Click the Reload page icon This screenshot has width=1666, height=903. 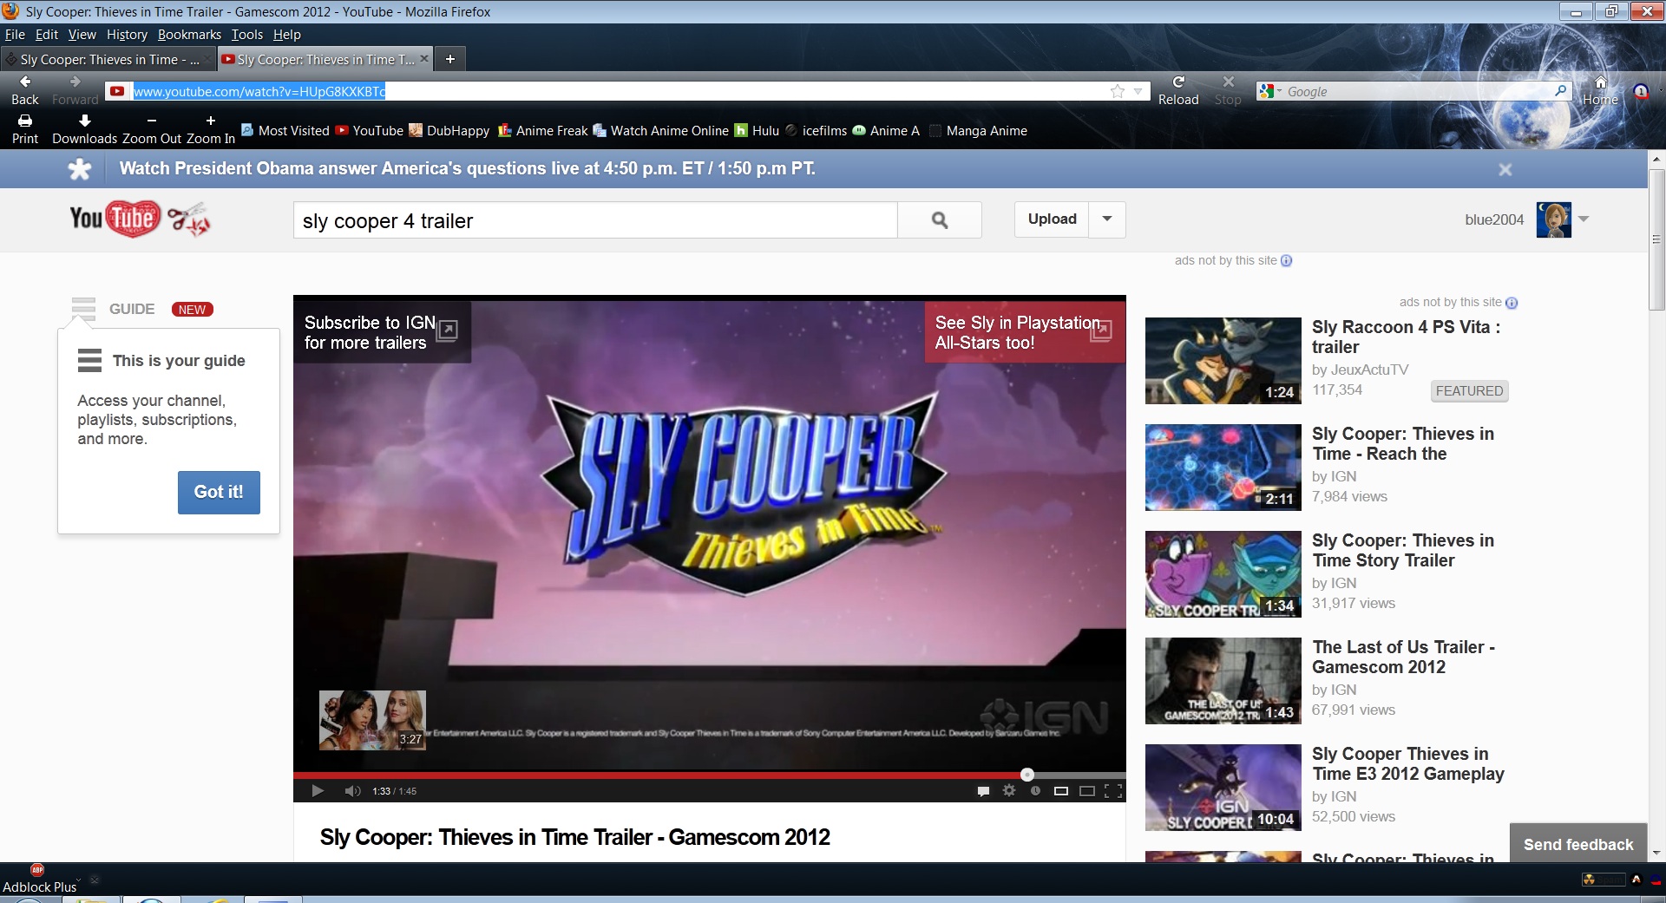click(1178, 82)
